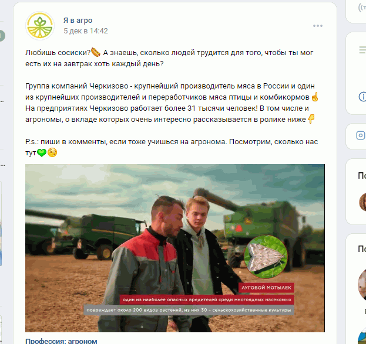
Task: Open the second user avatar in the right sidebar
Action: click(362, 285)
